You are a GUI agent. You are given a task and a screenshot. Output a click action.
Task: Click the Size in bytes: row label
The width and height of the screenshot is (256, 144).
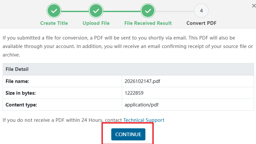(x=21, y=93)
